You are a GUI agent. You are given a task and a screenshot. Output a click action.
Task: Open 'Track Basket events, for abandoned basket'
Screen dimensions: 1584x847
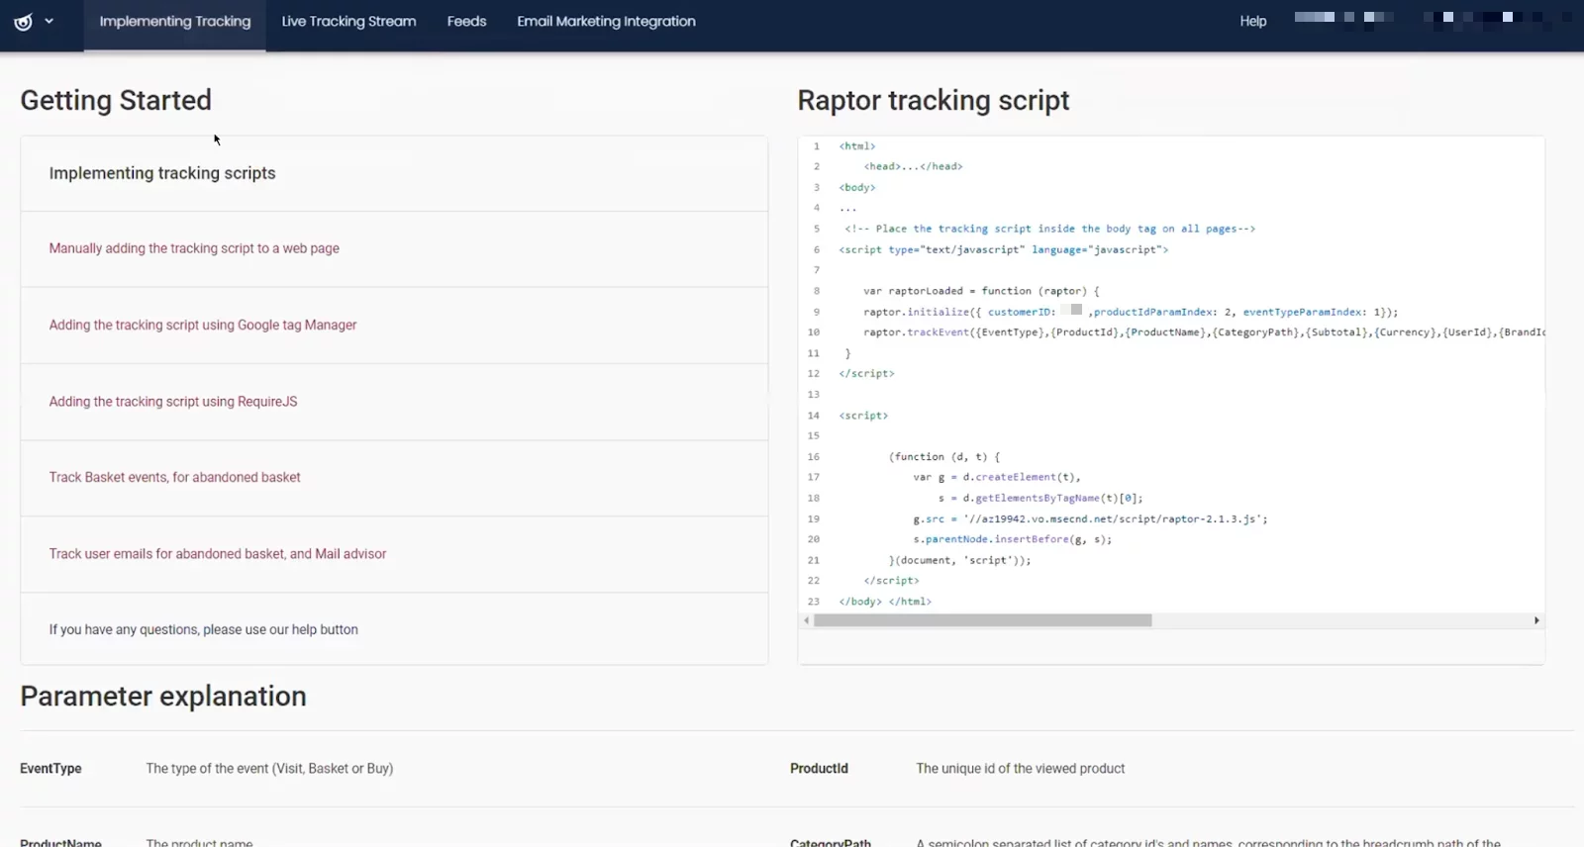pos(174,477)
